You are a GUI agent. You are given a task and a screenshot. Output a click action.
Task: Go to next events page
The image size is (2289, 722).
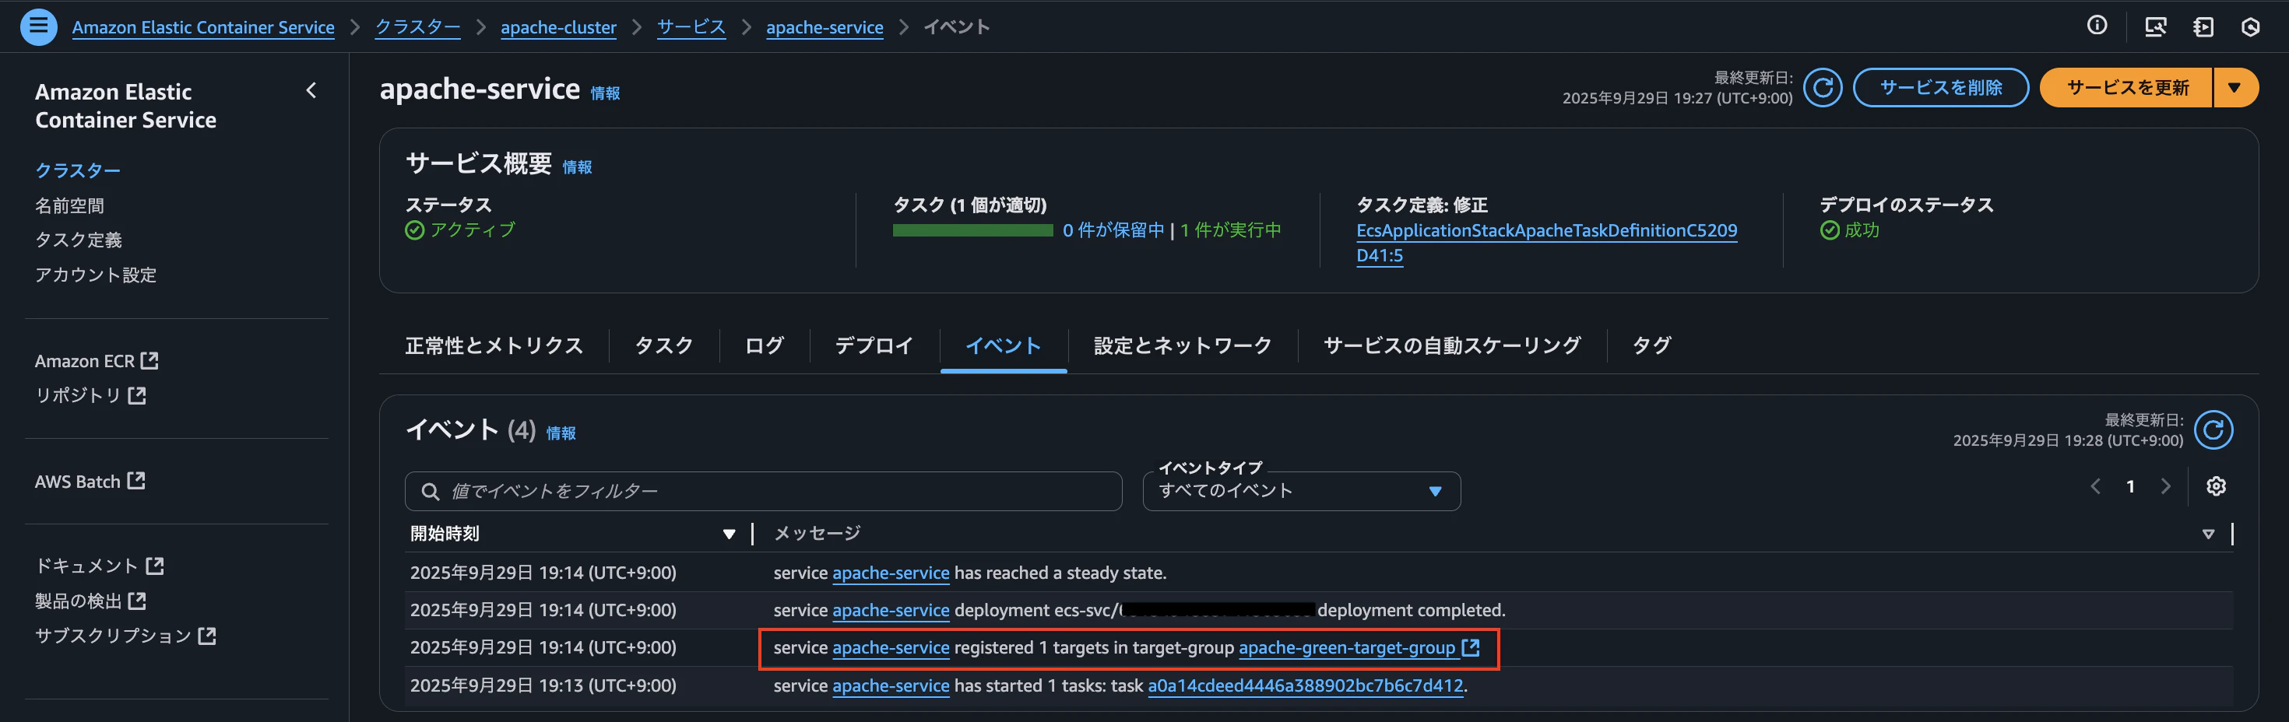pyautogui.click(x=2165, y=485)
